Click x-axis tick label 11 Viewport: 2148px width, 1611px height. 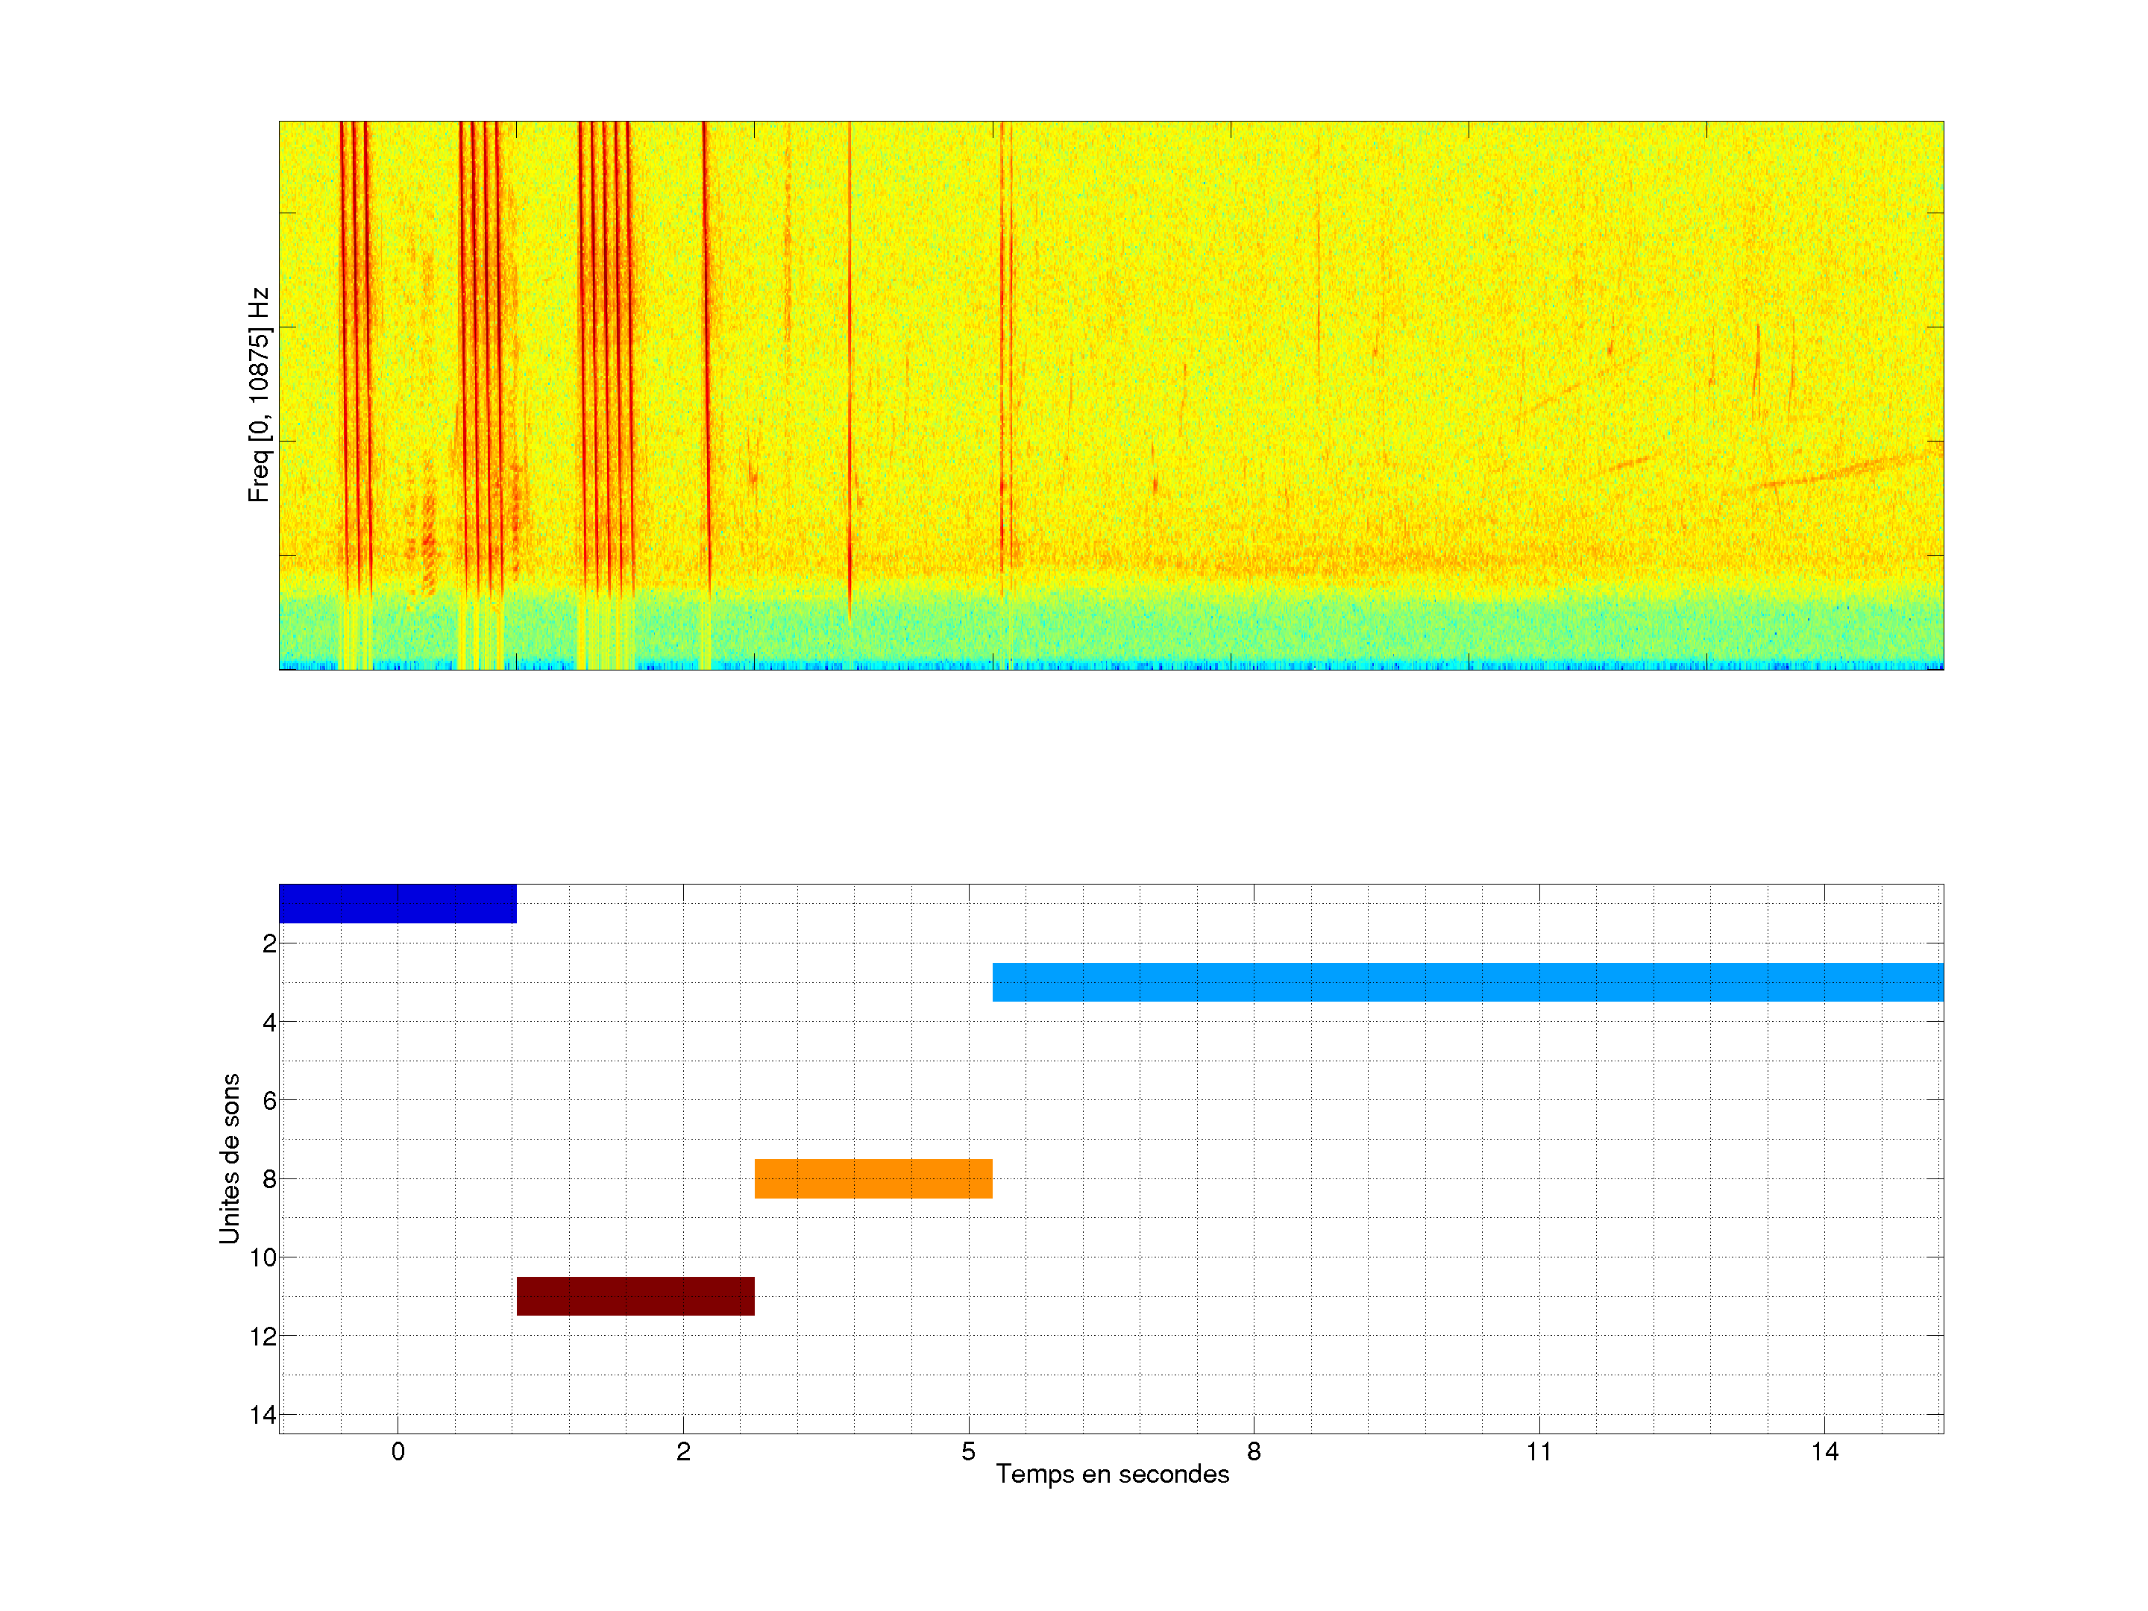tap(1538, 1451)
